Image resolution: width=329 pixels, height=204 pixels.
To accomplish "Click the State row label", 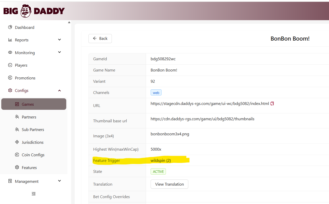I will 98,172.
